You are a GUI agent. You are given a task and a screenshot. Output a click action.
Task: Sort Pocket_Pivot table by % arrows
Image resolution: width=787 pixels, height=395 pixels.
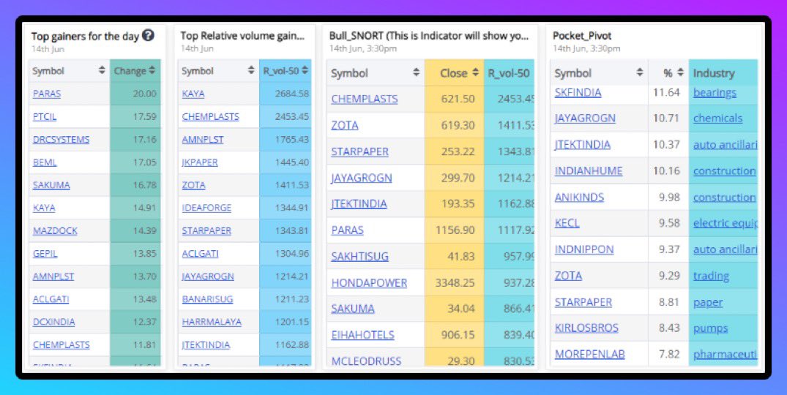click(x=681, y=72)
